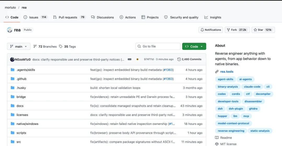Click the folder icon beside src

[x=13, y=142]
